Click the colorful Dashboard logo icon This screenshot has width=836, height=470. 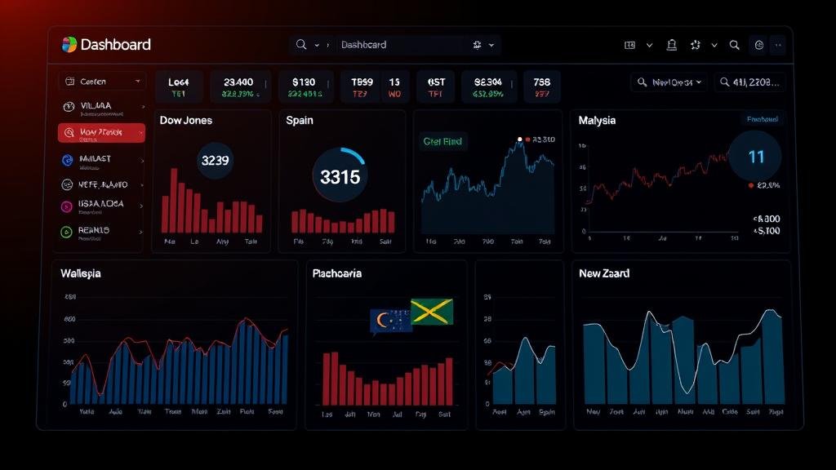pyautogui.click(x=69, y=45)
